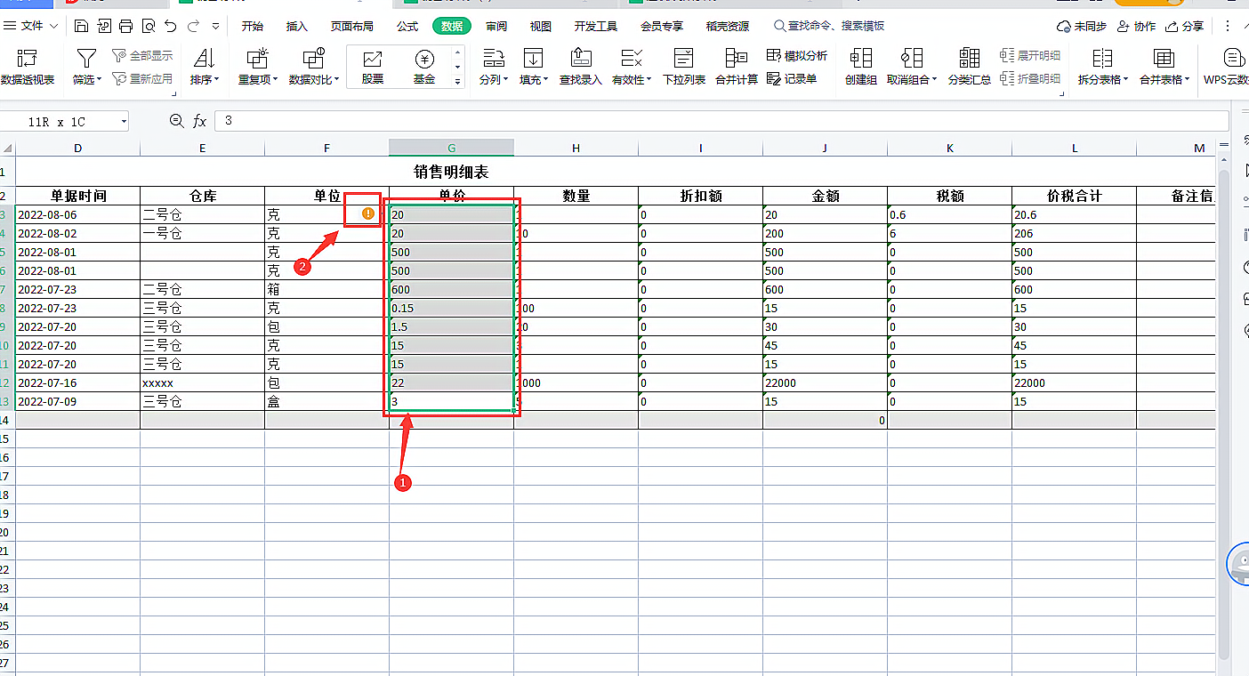1249x676 pixels.
Task: Click 创建组 create group
Action: [x=860, y=68]
